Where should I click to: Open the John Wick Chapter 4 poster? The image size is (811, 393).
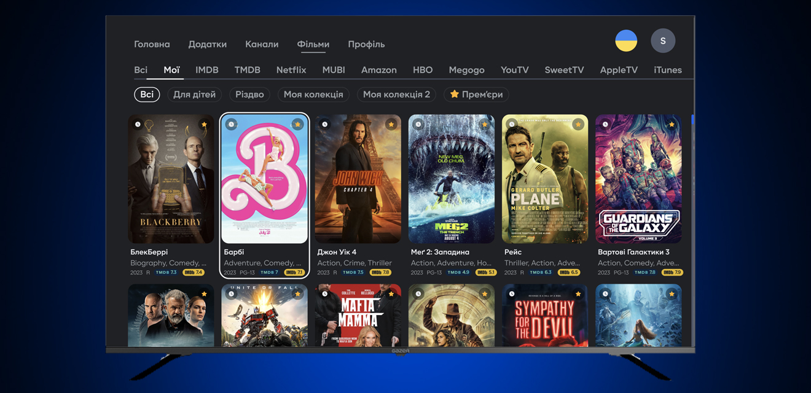pyautogui.click(x=358, y=179)
